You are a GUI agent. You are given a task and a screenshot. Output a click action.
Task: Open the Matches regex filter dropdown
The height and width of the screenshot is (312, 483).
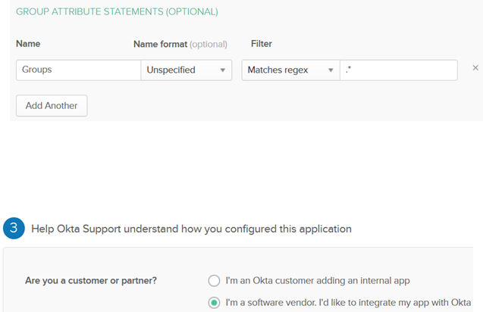pos(290,70)
